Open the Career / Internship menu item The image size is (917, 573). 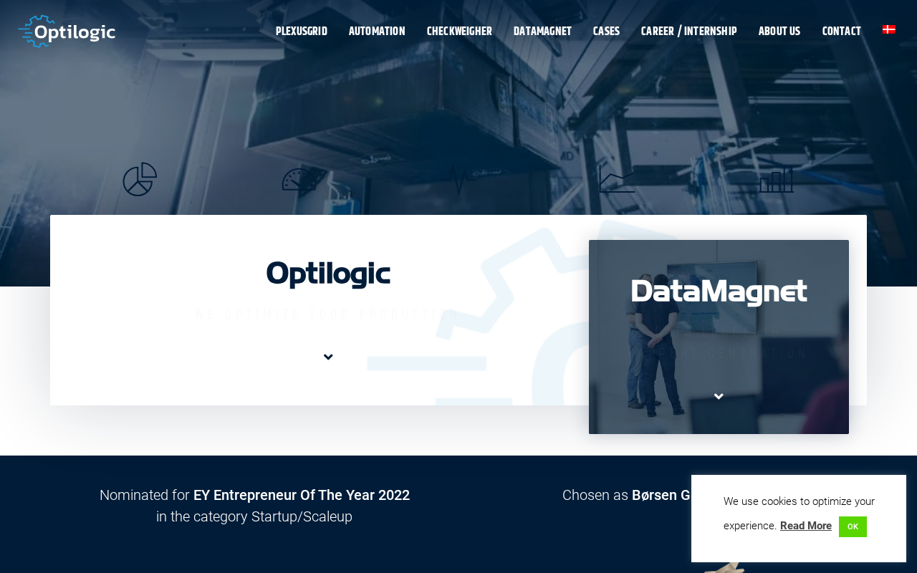689,31
